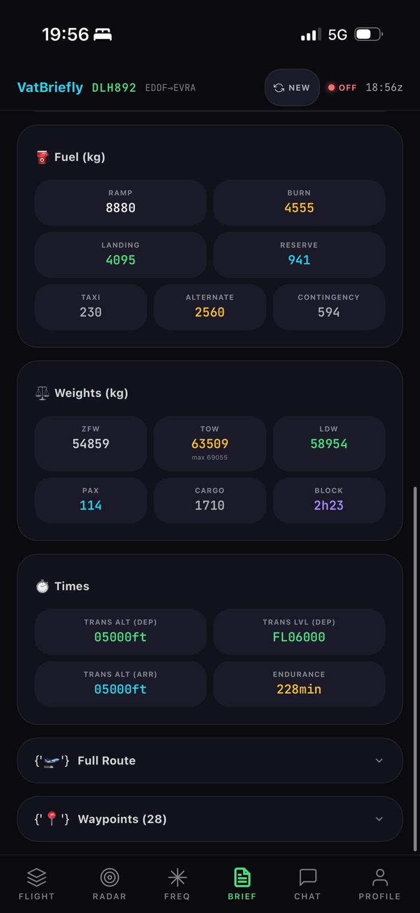420x913 pixels.
Task: Open the Chat bubble icon
Action: [x=308, y=877]
